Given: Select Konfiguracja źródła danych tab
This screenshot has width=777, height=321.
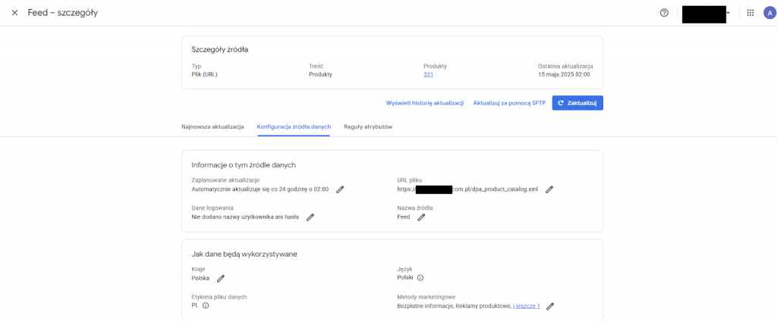Looking at the screenshot, I should 294,127.
